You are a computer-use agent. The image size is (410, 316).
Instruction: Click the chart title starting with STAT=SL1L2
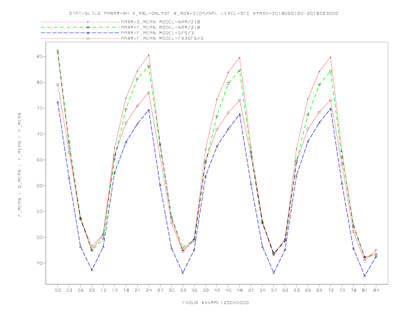pos(203,13)
